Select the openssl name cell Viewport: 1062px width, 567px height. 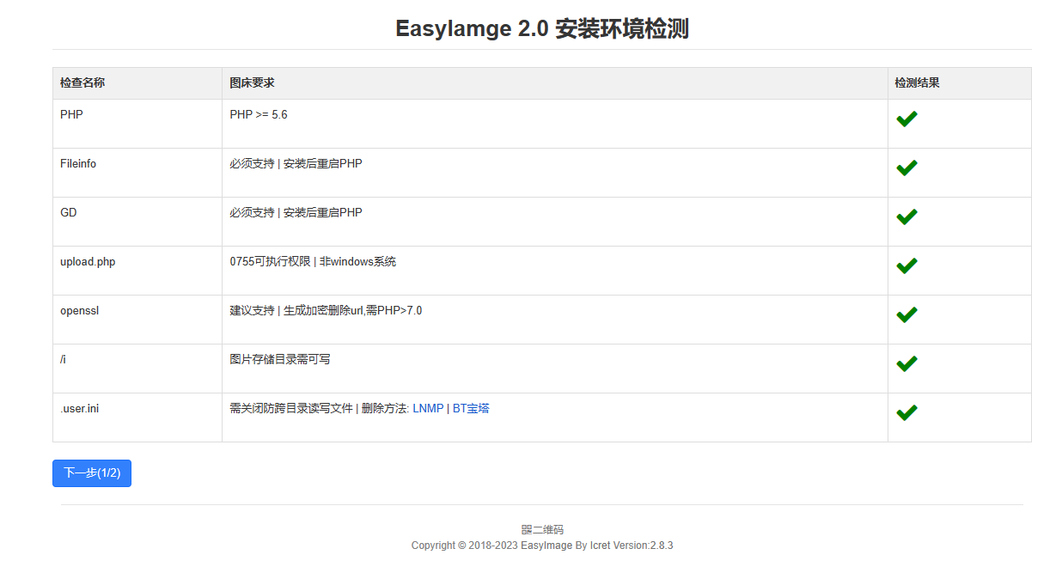click(x=79, y=311)
